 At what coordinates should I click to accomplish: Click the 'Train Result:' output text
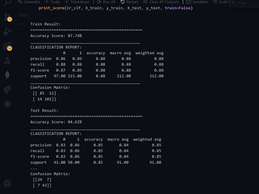click(45, 24)
